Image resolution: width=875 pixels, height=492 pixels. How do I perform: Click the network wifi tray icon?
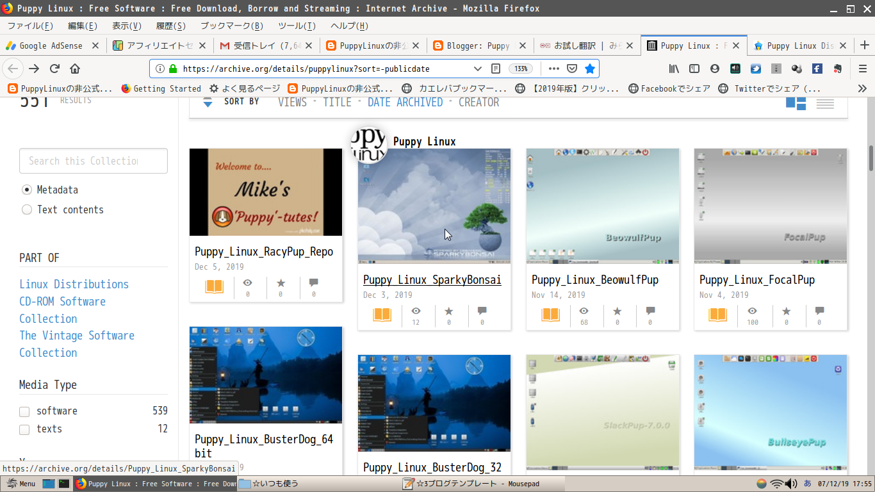click(777, 484)
